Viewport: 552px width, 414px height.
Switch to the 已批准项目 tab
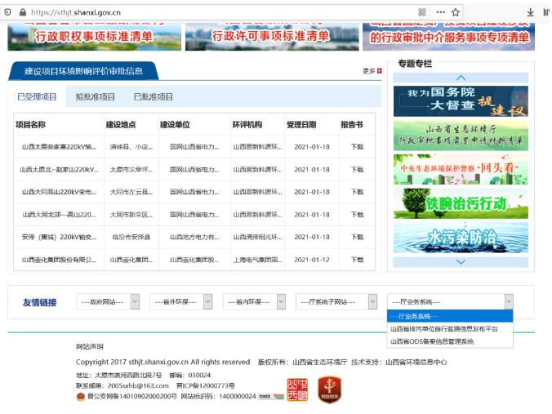click(154, 96)
